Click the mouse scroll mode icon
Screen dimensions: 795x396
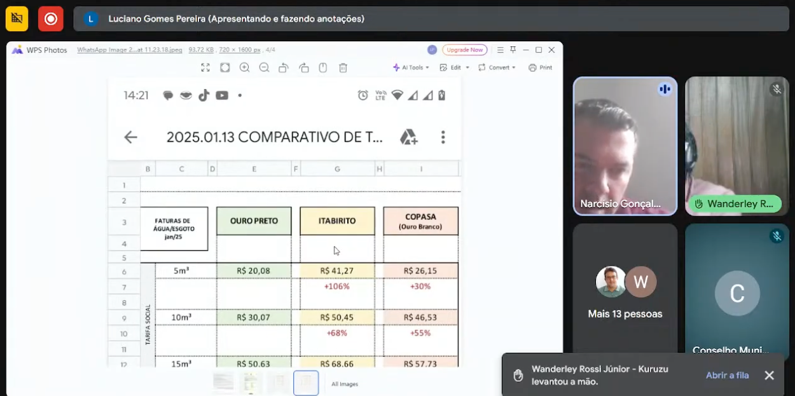point(323,67)
